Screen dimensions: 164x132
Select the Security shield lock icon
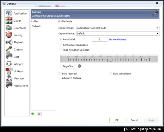9,35
